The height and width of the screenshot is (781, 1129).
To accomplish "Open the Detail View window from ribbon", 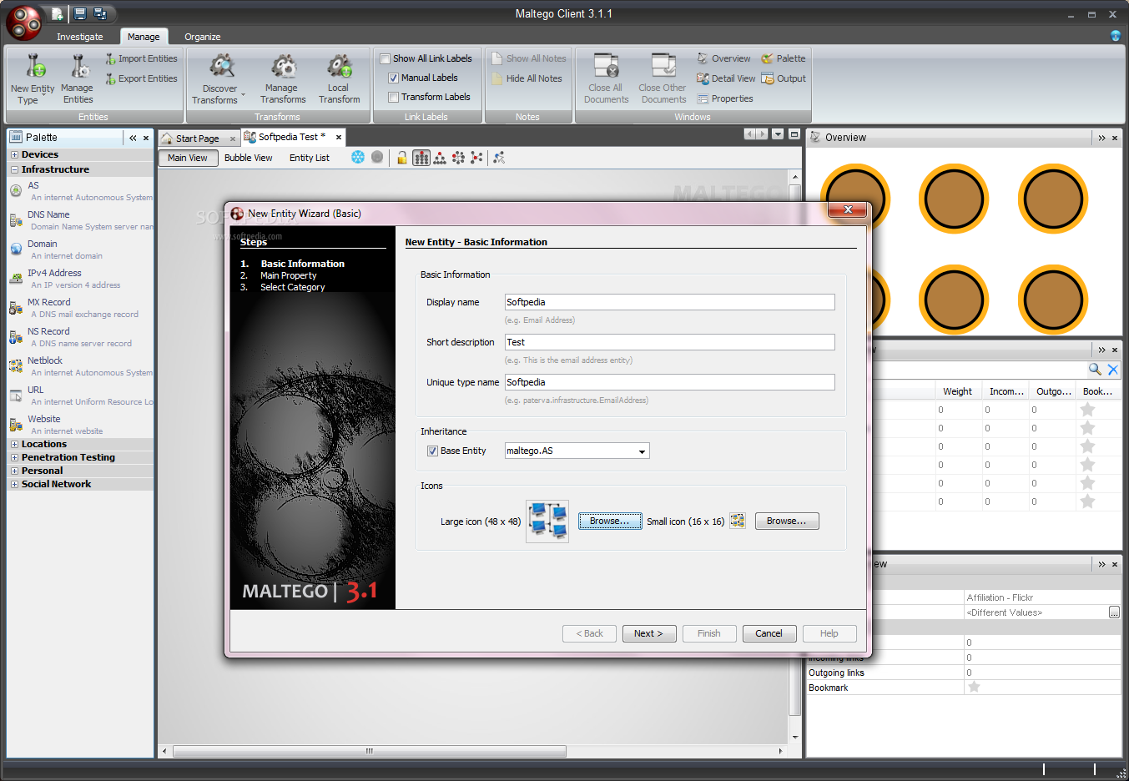I will tap(726, 78).
